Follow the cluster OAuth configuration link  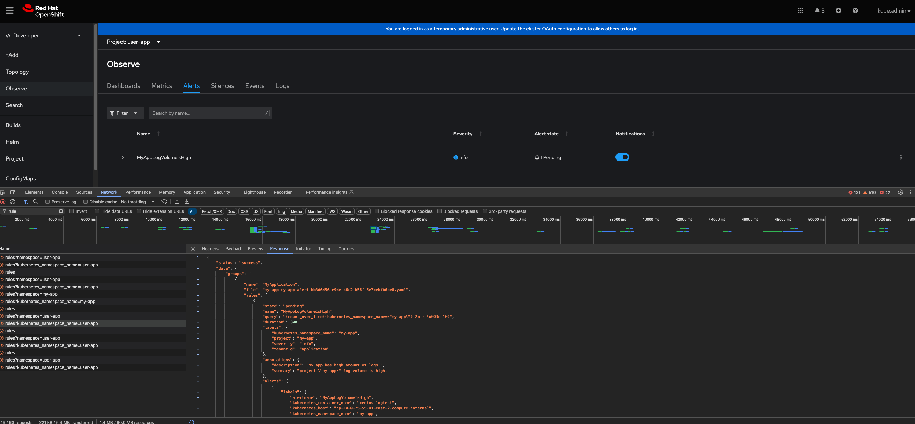click(556, 29)
